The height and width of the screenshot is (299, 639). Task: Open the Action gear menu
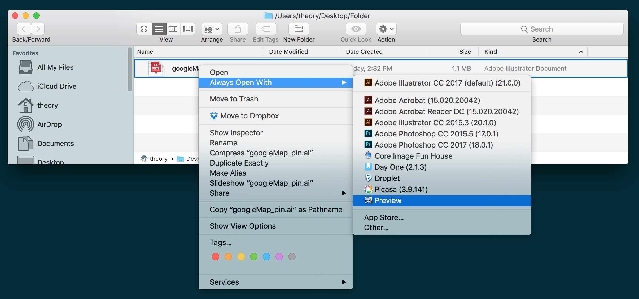pos(385,29)
